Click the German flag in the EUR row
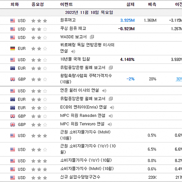This screenshot has width=182, height=182. click(x=13, y=48)
